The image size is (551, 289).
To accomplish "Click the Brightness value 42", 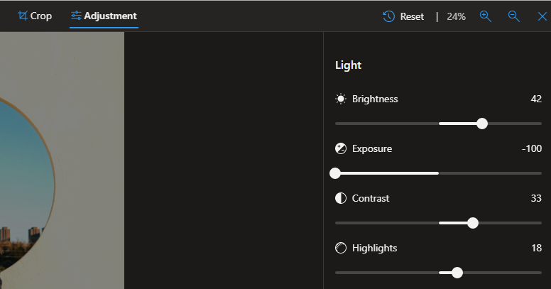I will point(536,99).
